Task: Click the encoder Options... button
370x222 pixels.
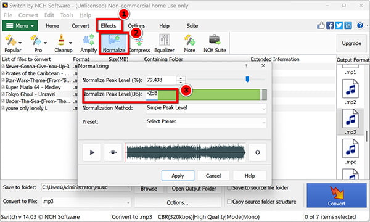Action: click(x=178, y=202)
